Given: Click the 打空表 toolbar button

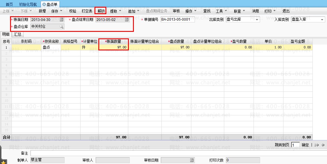Looking at the screenshot, I should [x=87, y=11].
